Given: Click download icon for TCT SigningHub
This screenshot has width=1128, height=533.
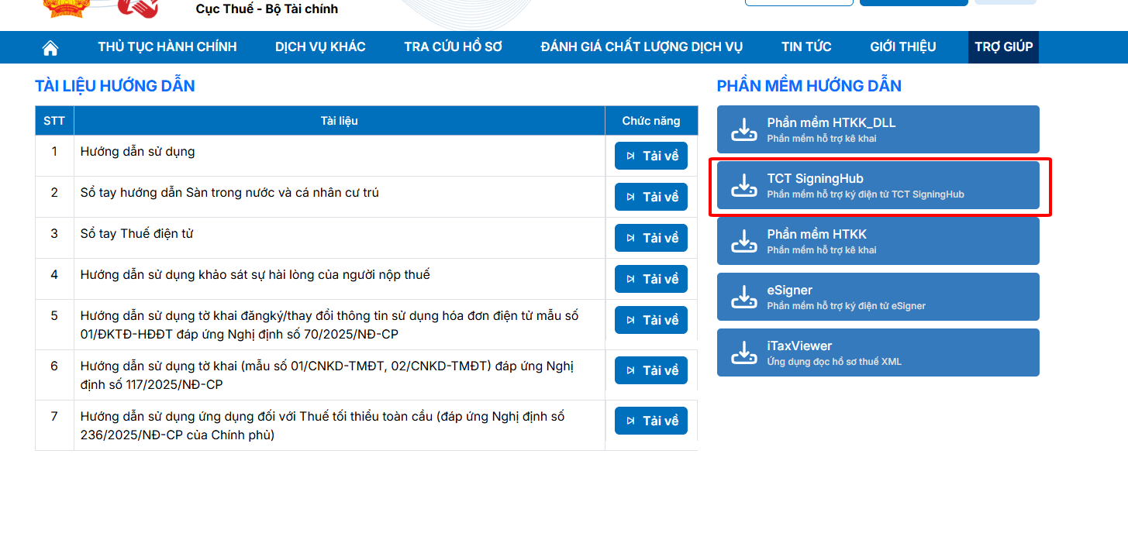Looking at the screenshot, I should tap(743, 185).
